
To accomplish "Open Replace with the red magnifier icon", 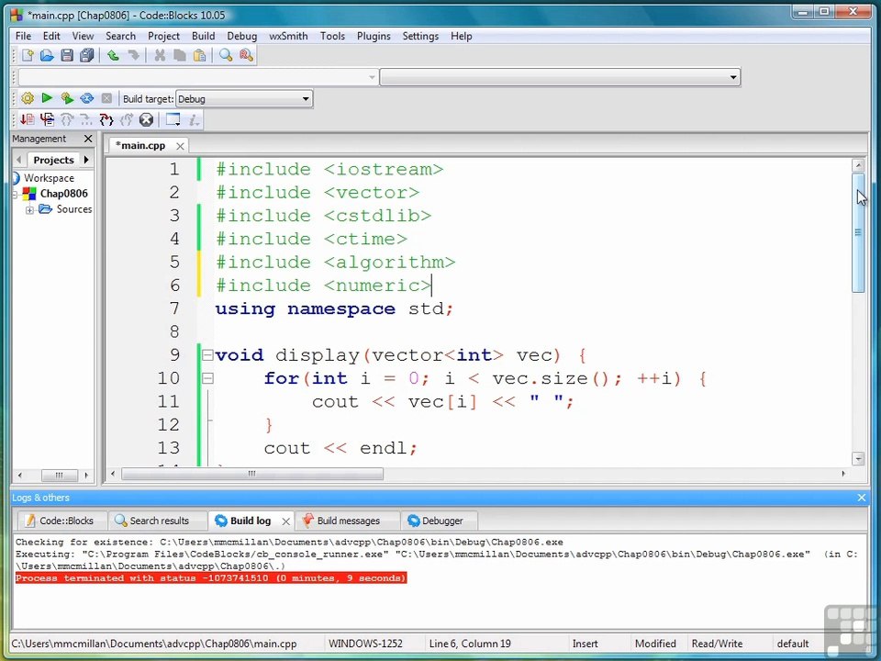I will click(x=246, y=55).
